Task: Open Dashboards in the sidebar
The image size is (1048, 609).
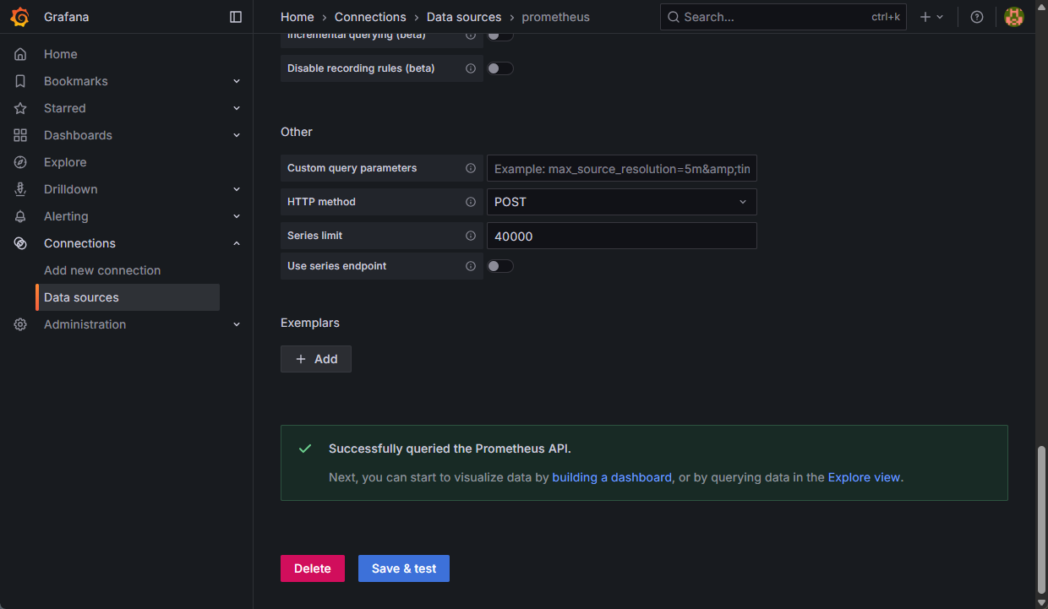Action: [78, 135]
